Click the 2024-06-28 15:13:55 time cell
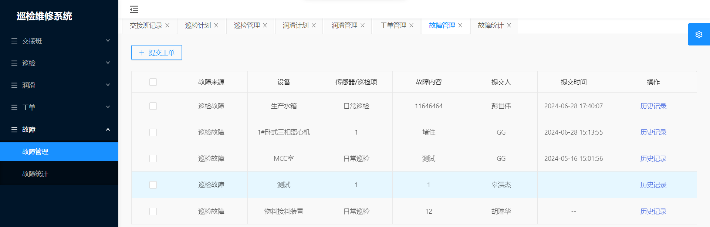 coord(574,132)
